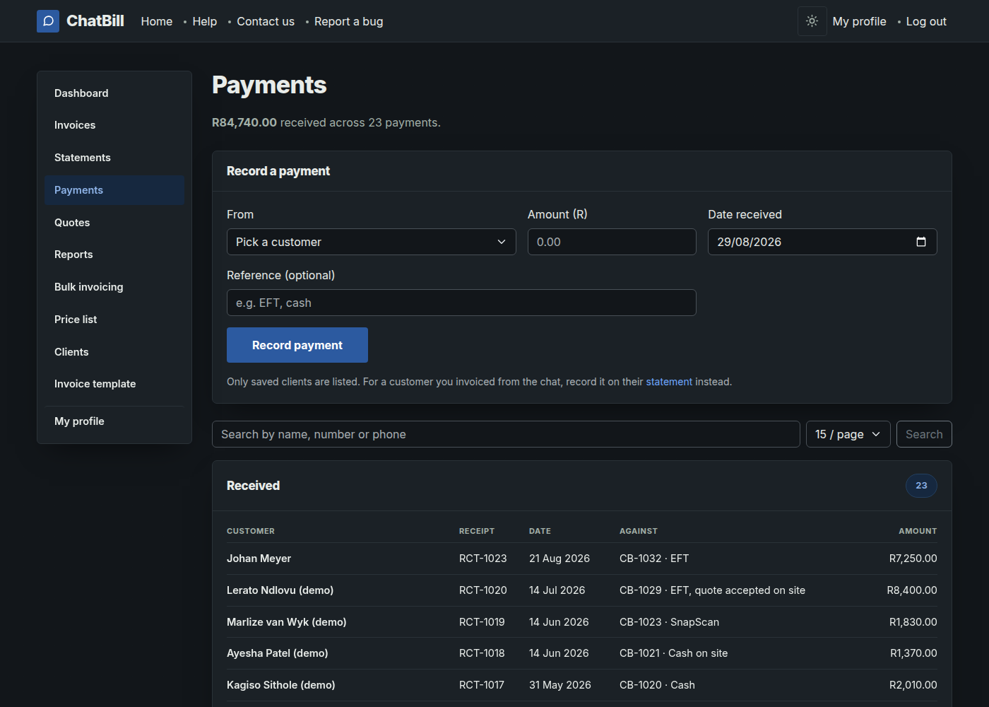Open Price list in the sidebar
989x707 pixels.
(114, 320)
